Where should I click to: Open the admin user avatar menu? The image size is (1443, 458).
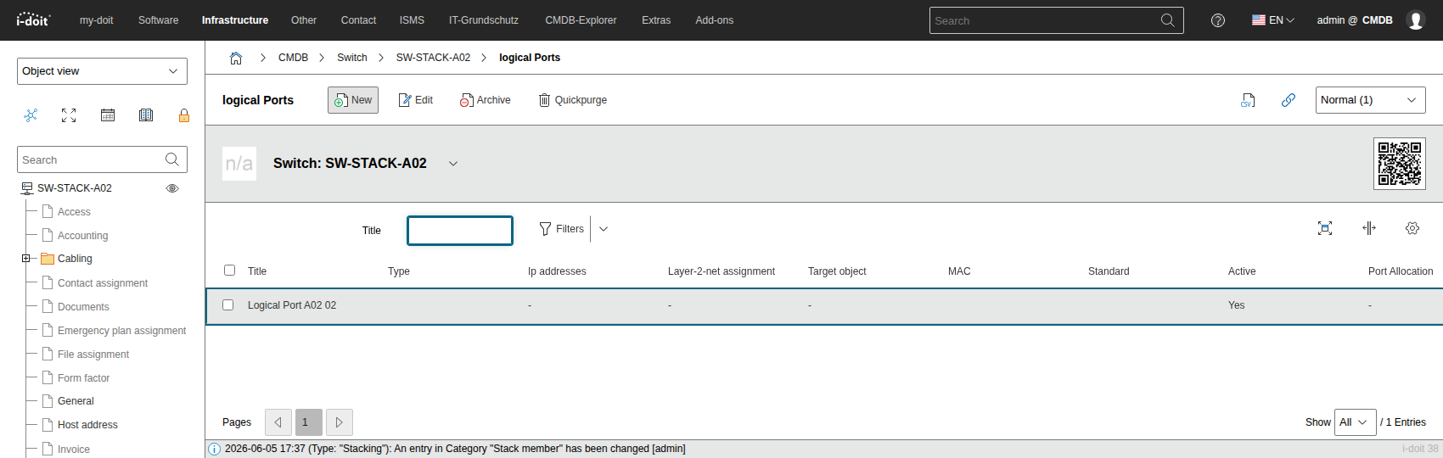pyautogui.click(x=1415, y=20)
